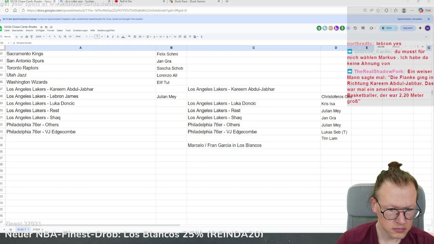Go to browser home page
The height and width of the screenshot is (244, 434).
coord(15,10)
